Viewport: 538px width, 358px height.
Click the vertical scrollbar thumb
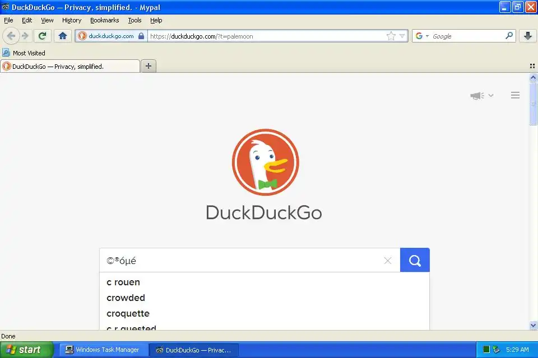tap(533, 103)
